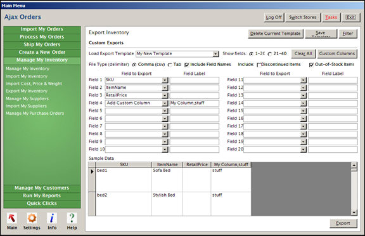Image resolution: width=365 pixels, height=236 pixels.
Task: Toggle the Include Field Names checkbox
Action: click(x=187, y=65)
